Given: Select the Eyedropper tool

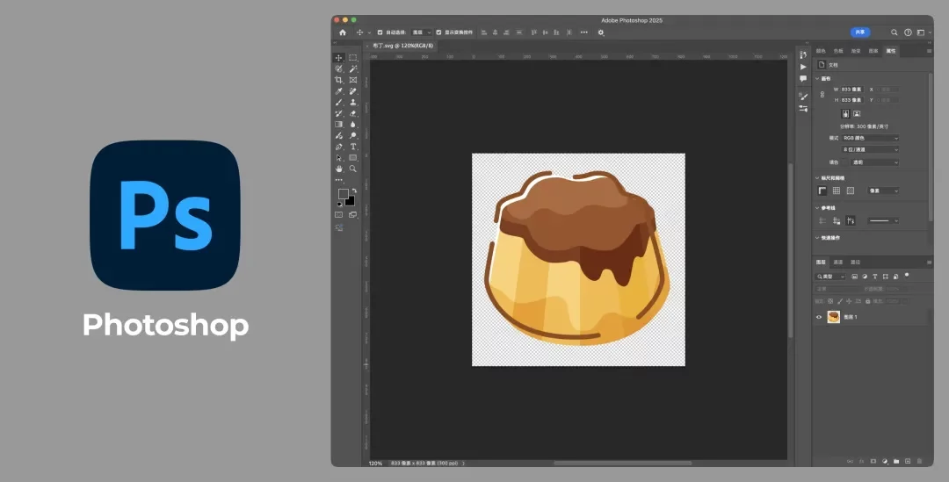Looking at the screenshot, I should tap(339, 91).
